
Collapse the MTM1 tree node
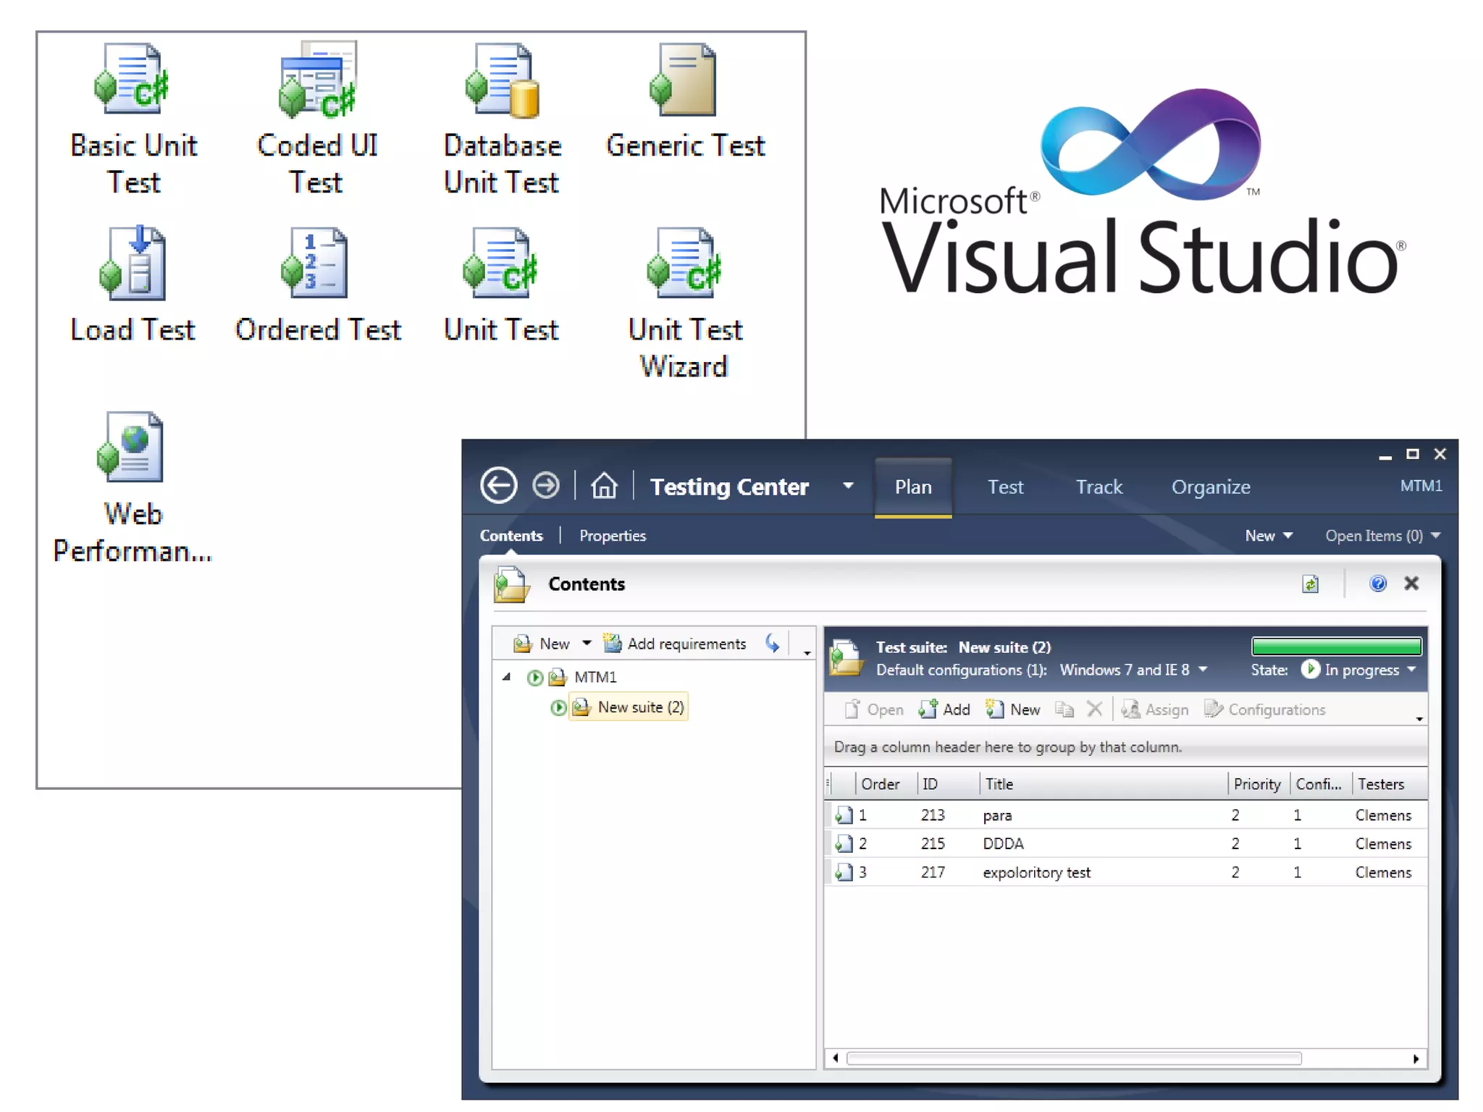click(507, 677)
